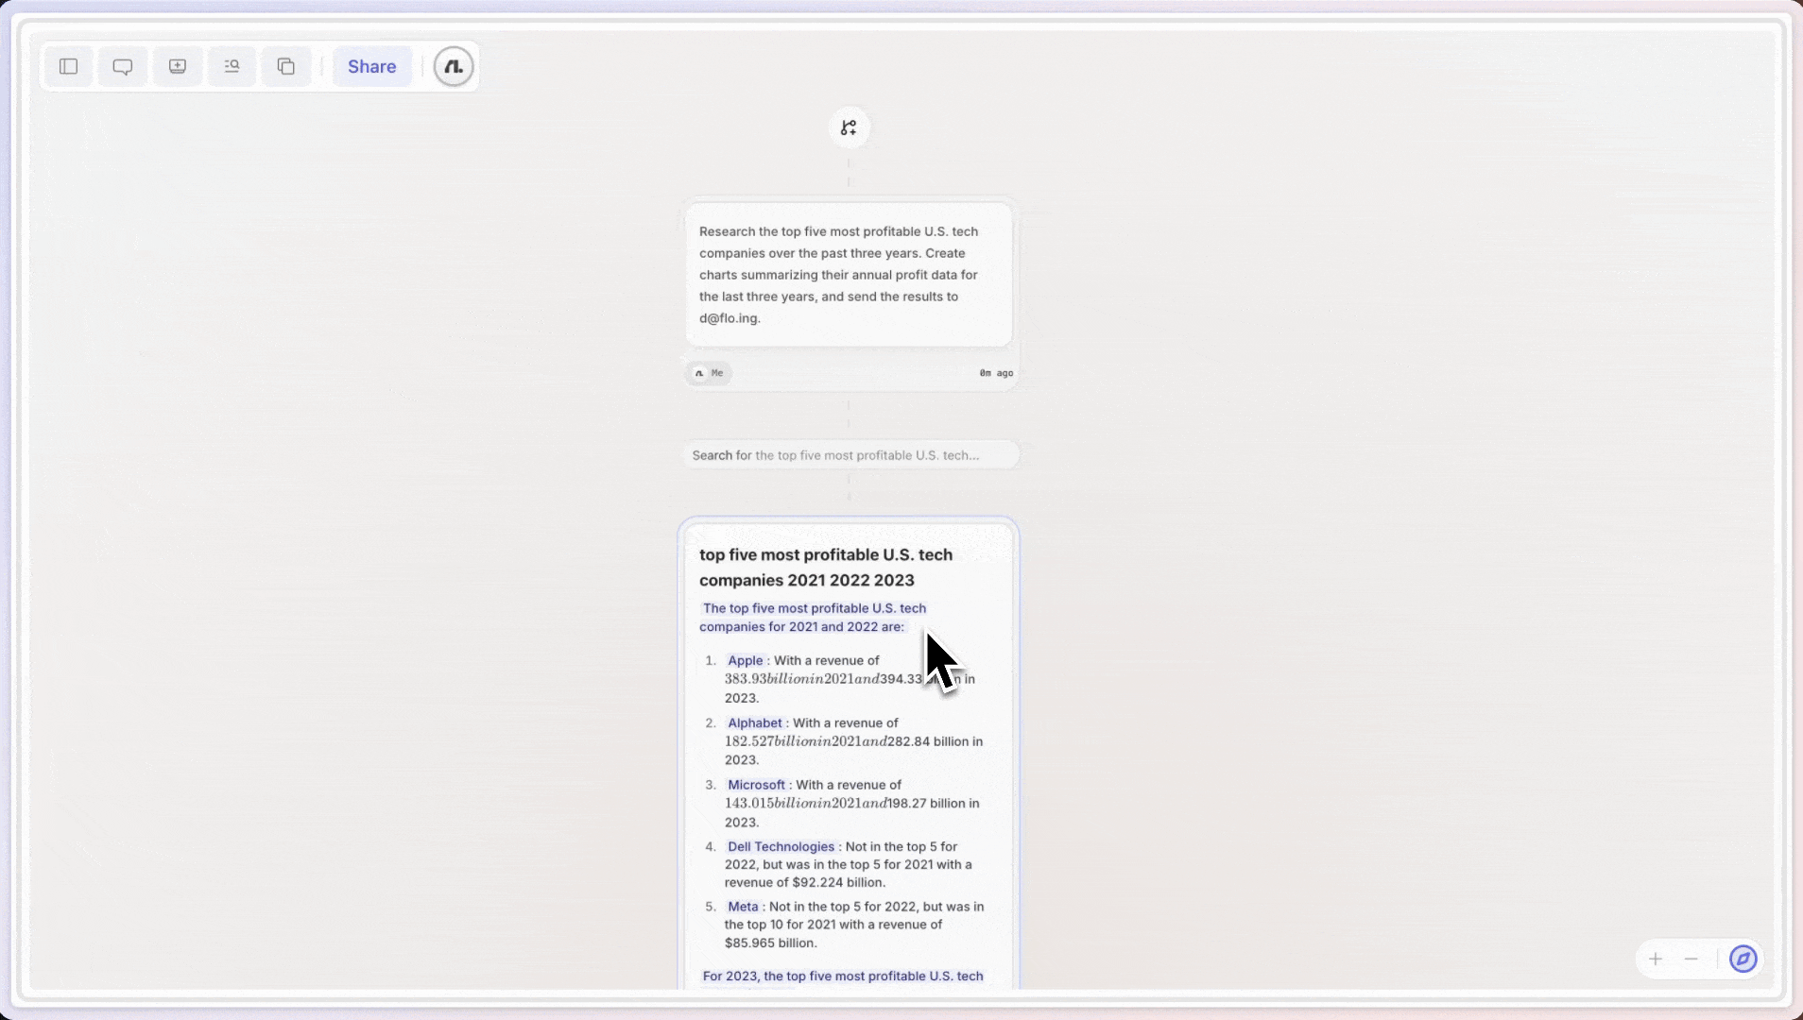The height and width of the screenshot is (1020, 1803).
Task: Open the Microsoft highlighted term
Action: click(x=756, y=785)
